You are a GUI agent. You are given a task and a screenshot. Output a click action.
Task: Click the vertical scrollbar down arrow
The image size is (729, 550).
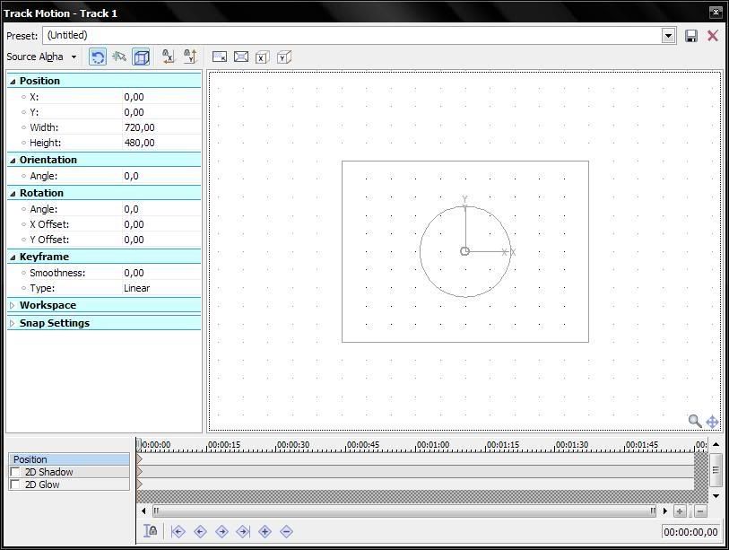(716, 495)
